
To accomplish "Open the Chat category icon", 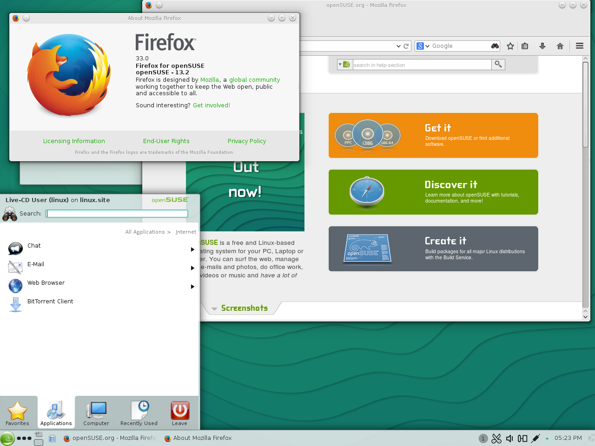I will [x=15, y=249].
